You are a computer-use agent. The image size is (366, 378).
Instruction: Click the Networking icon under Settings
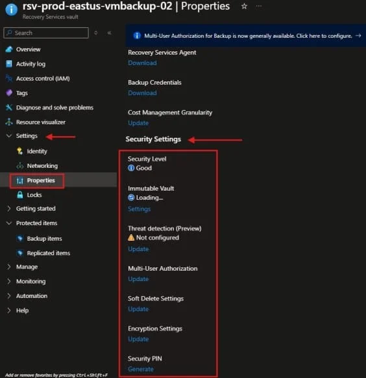coord(20,166)
